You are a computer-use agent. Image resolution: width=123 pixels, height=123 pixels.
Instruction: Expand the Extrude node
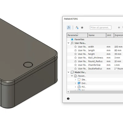point(75,83)
